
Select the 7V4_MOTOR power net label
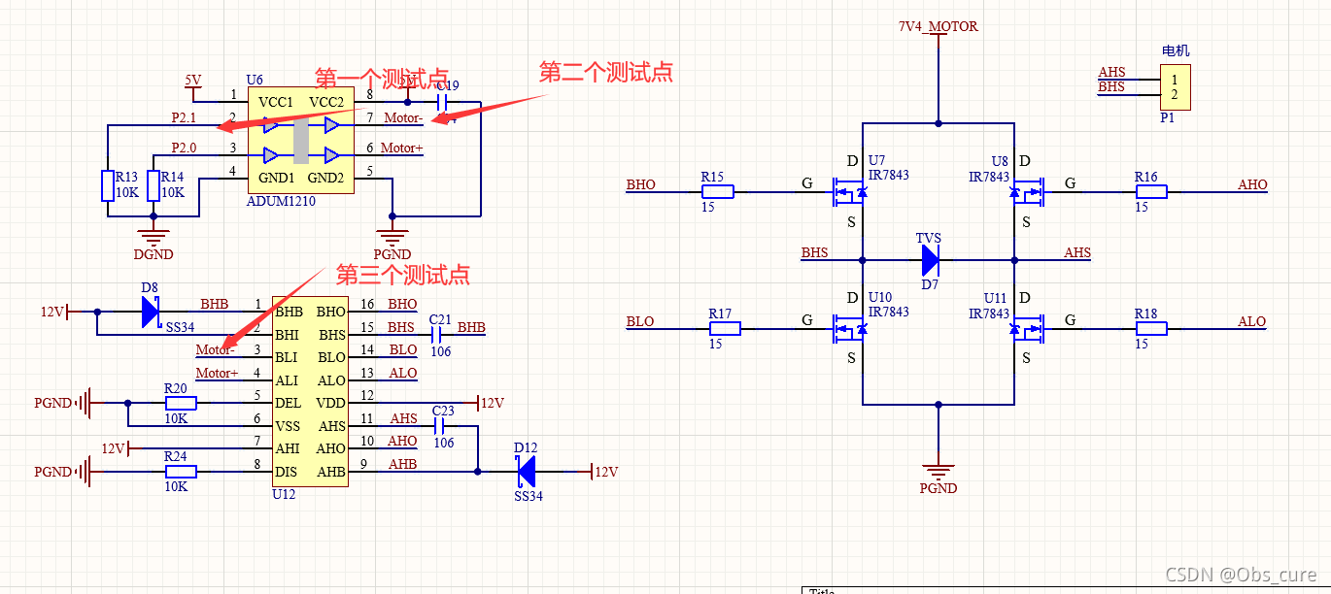pos(938,26)
